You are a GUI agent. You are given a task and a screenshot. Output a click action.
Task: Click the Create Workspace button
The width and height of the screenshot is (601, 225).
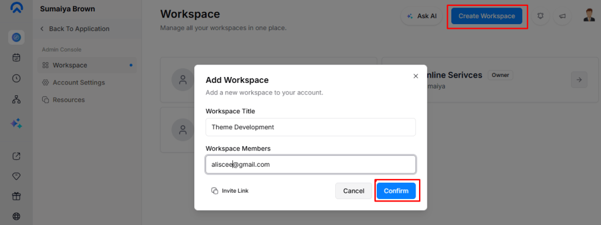(x=487, y=16)
